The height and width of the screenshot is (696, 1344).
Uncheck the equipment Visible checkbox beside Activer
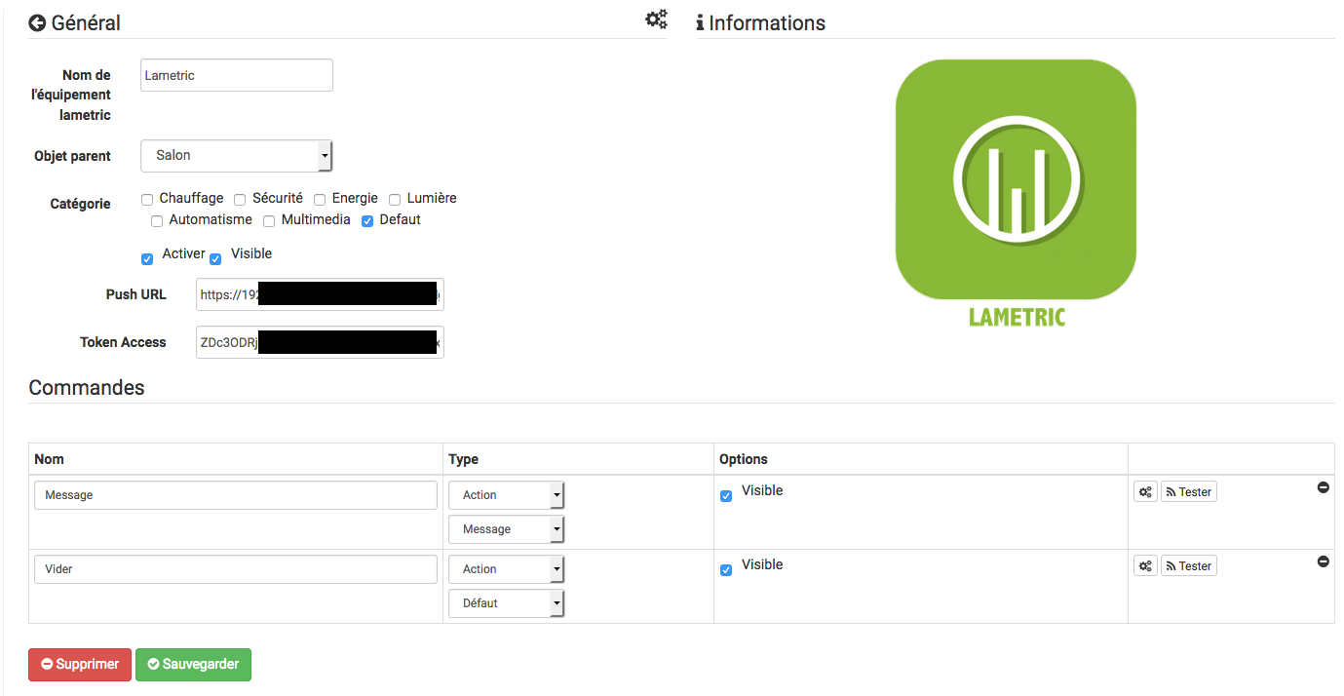pyautogui.click(x=215, y=259)
